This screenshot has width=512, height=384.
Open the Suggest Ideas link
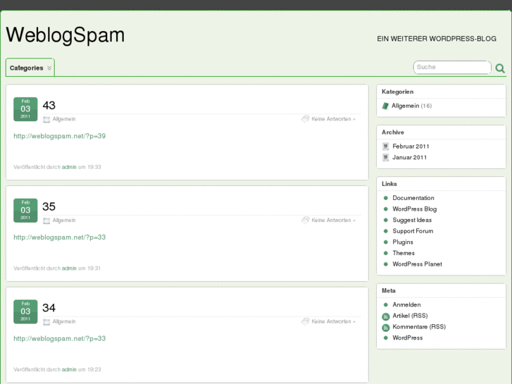(412, 221)
